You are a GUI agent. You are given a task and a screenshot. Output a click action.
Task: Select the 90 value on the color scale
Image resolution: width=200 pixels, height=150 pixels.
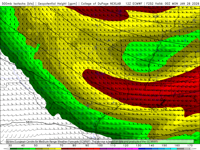(87, 145)
